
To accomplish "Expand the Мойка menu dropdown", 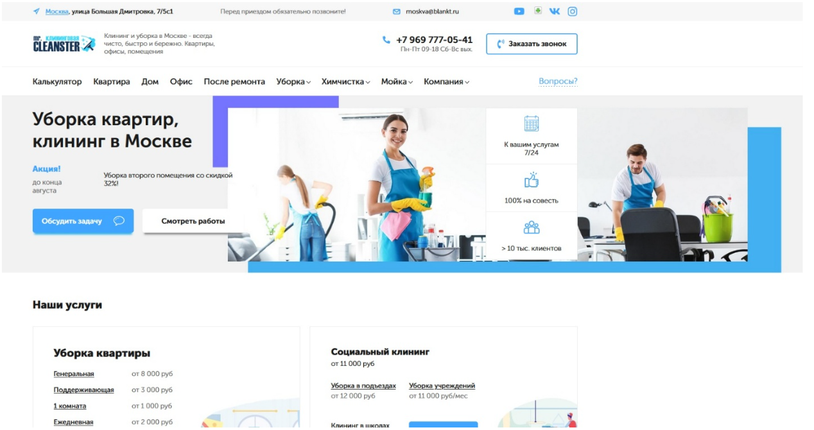I will tap(397, 82).
